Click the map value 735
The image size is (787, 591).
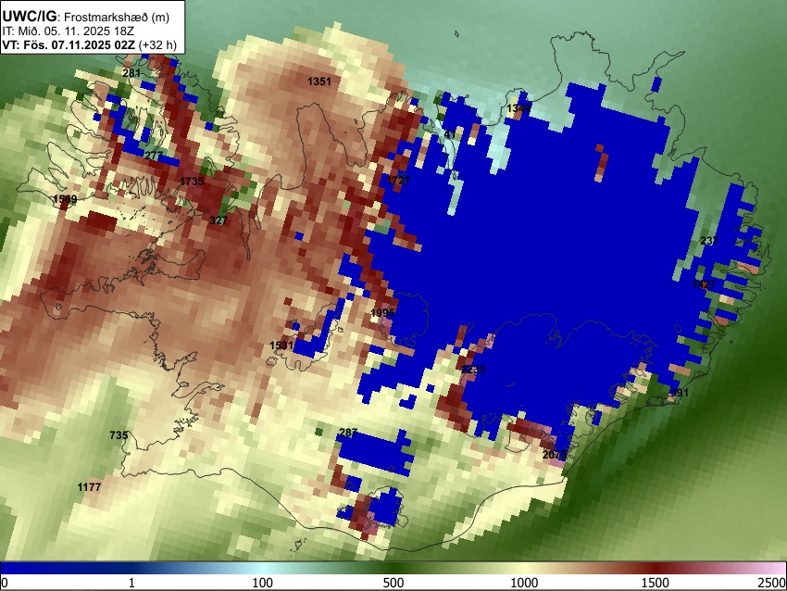[x=119, y=435]
